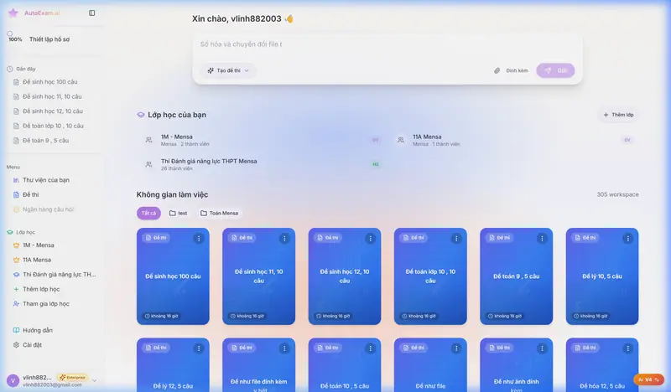Open the 1M - Mensa class card

[x=262, y=140]
